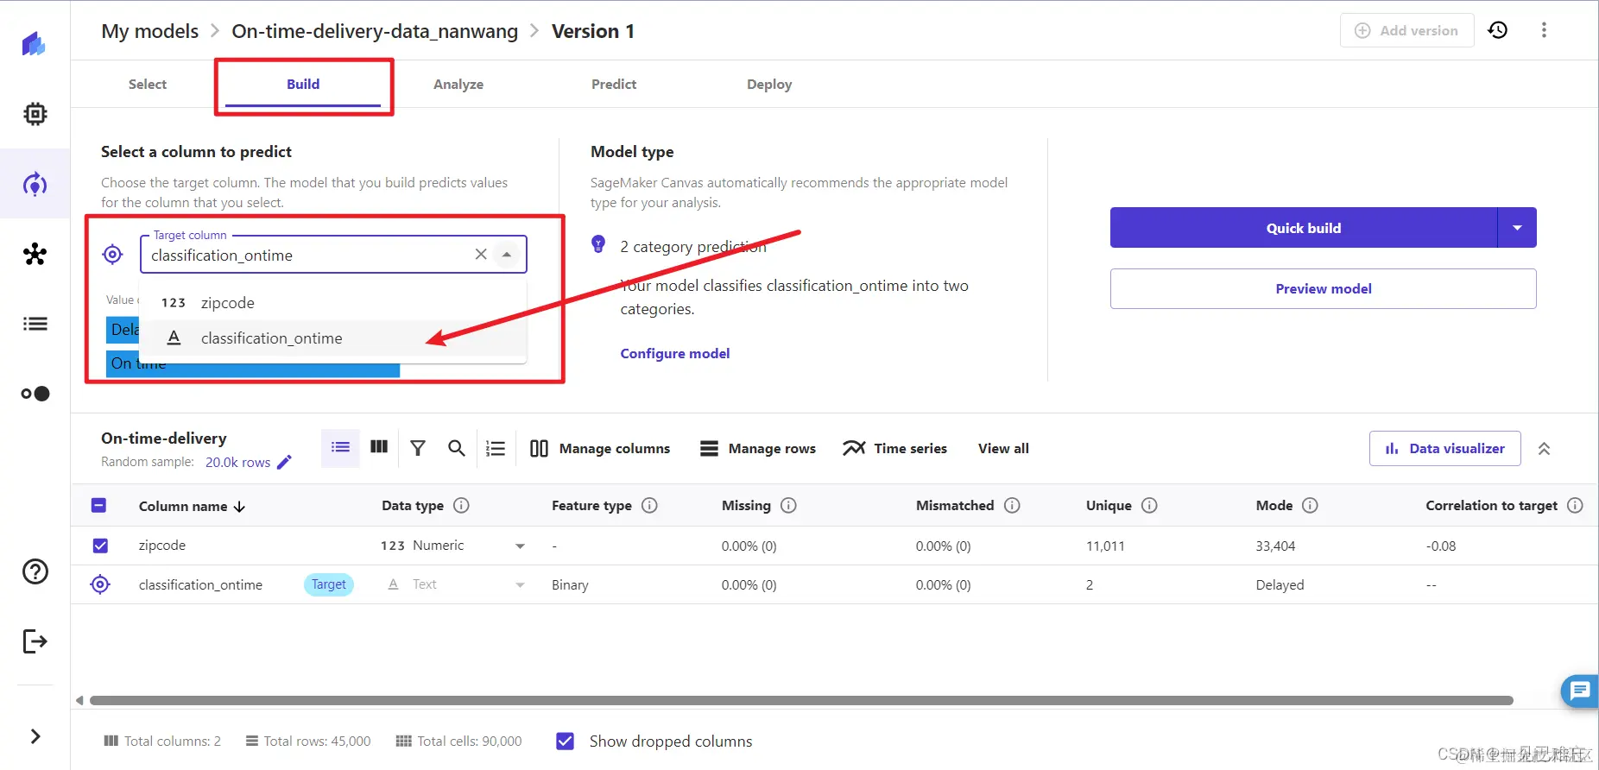
Task: Click the target icon in classification_ontime row
Action: coord(100,584)
